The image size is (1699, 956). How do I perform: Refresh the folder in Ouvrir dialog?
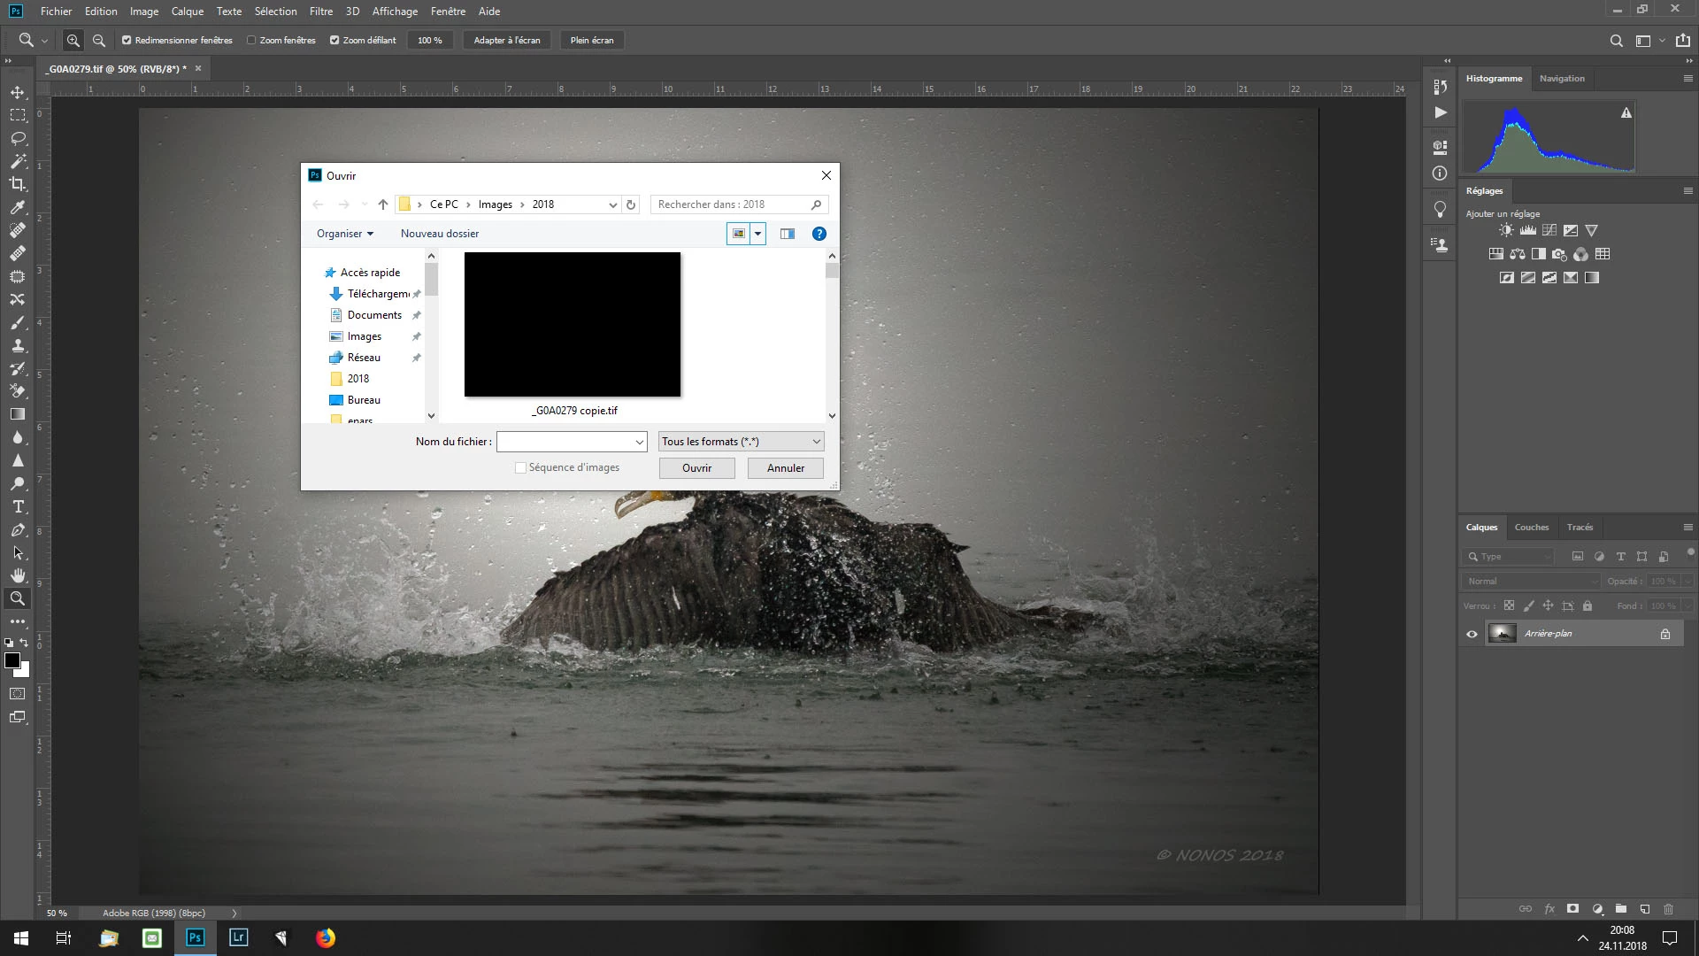(631, 204)
